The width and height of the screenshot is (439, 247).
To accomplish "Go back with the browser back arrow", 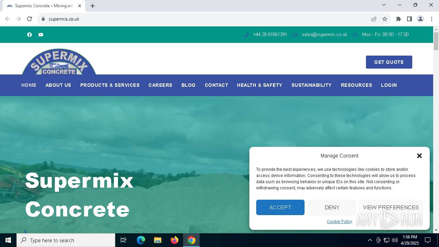I will (8, 19).
